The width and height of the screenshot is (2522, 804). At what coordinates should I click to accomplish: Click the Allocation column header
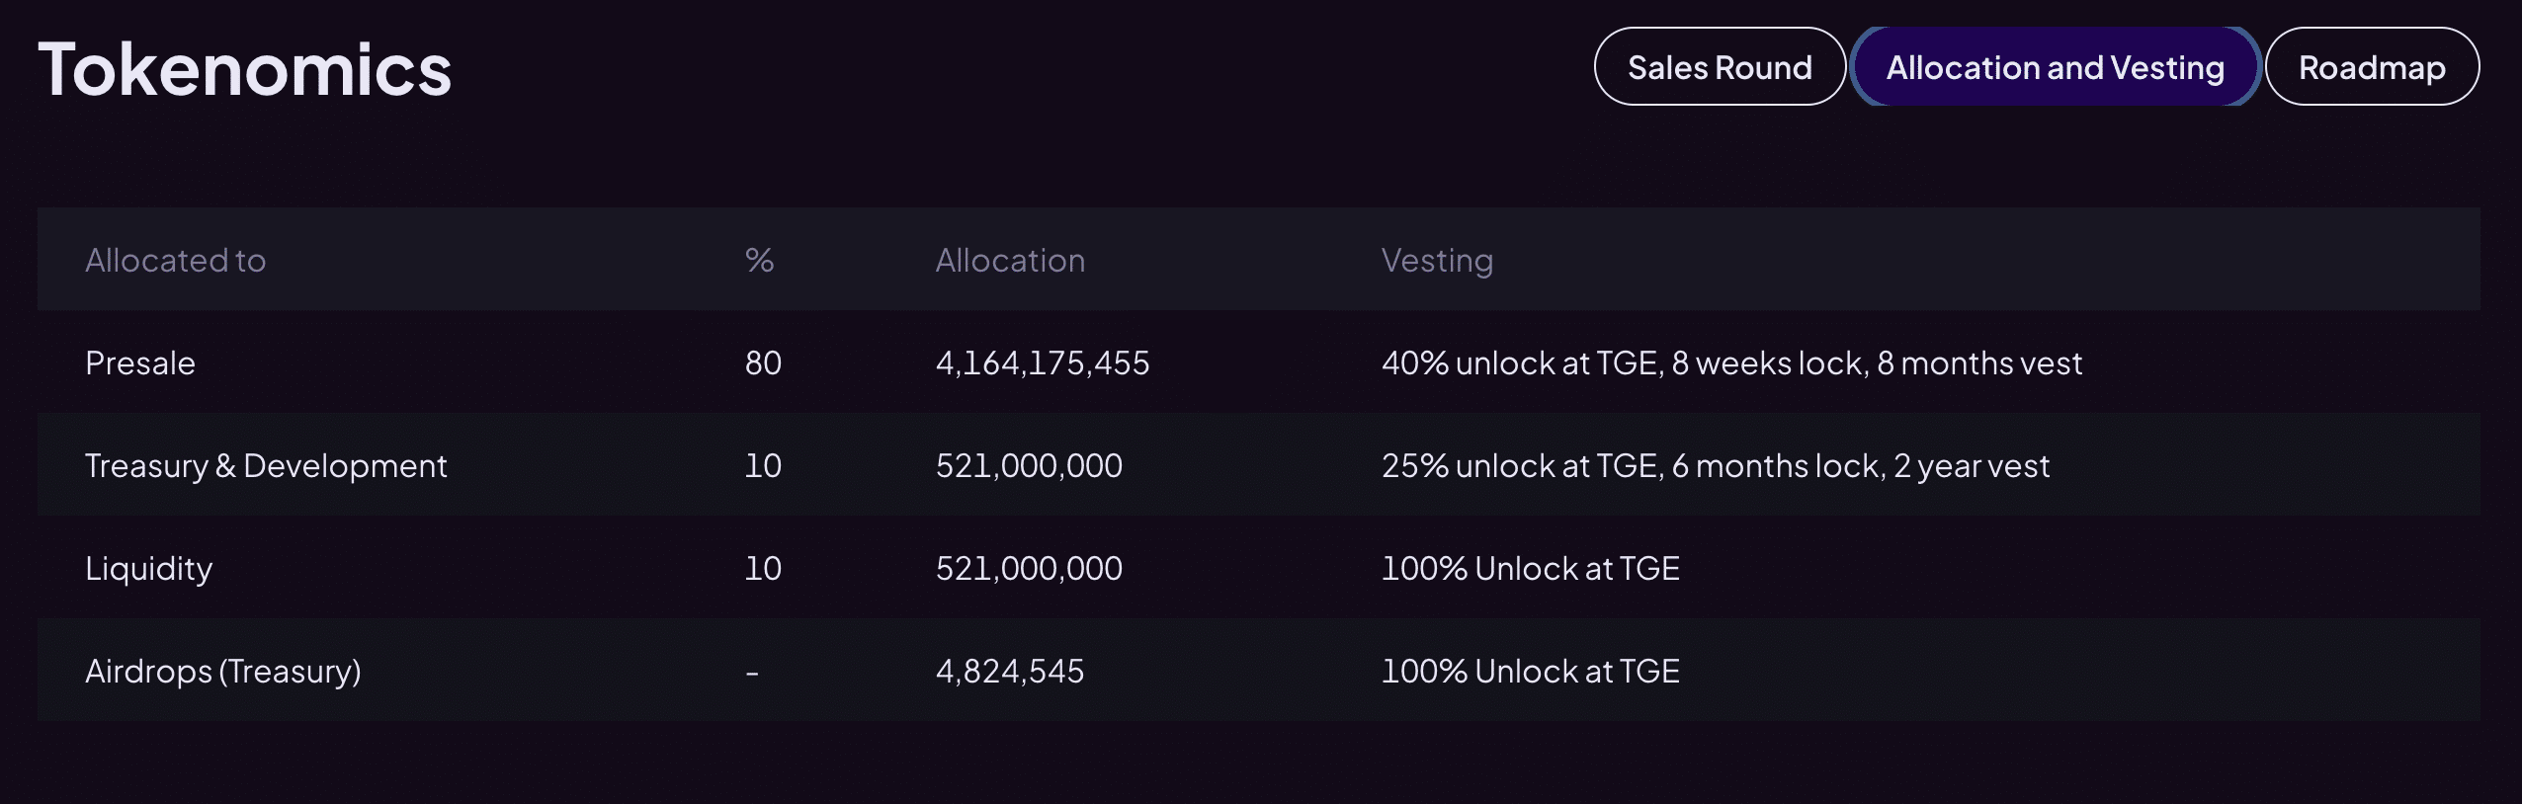click(1010, 260)
